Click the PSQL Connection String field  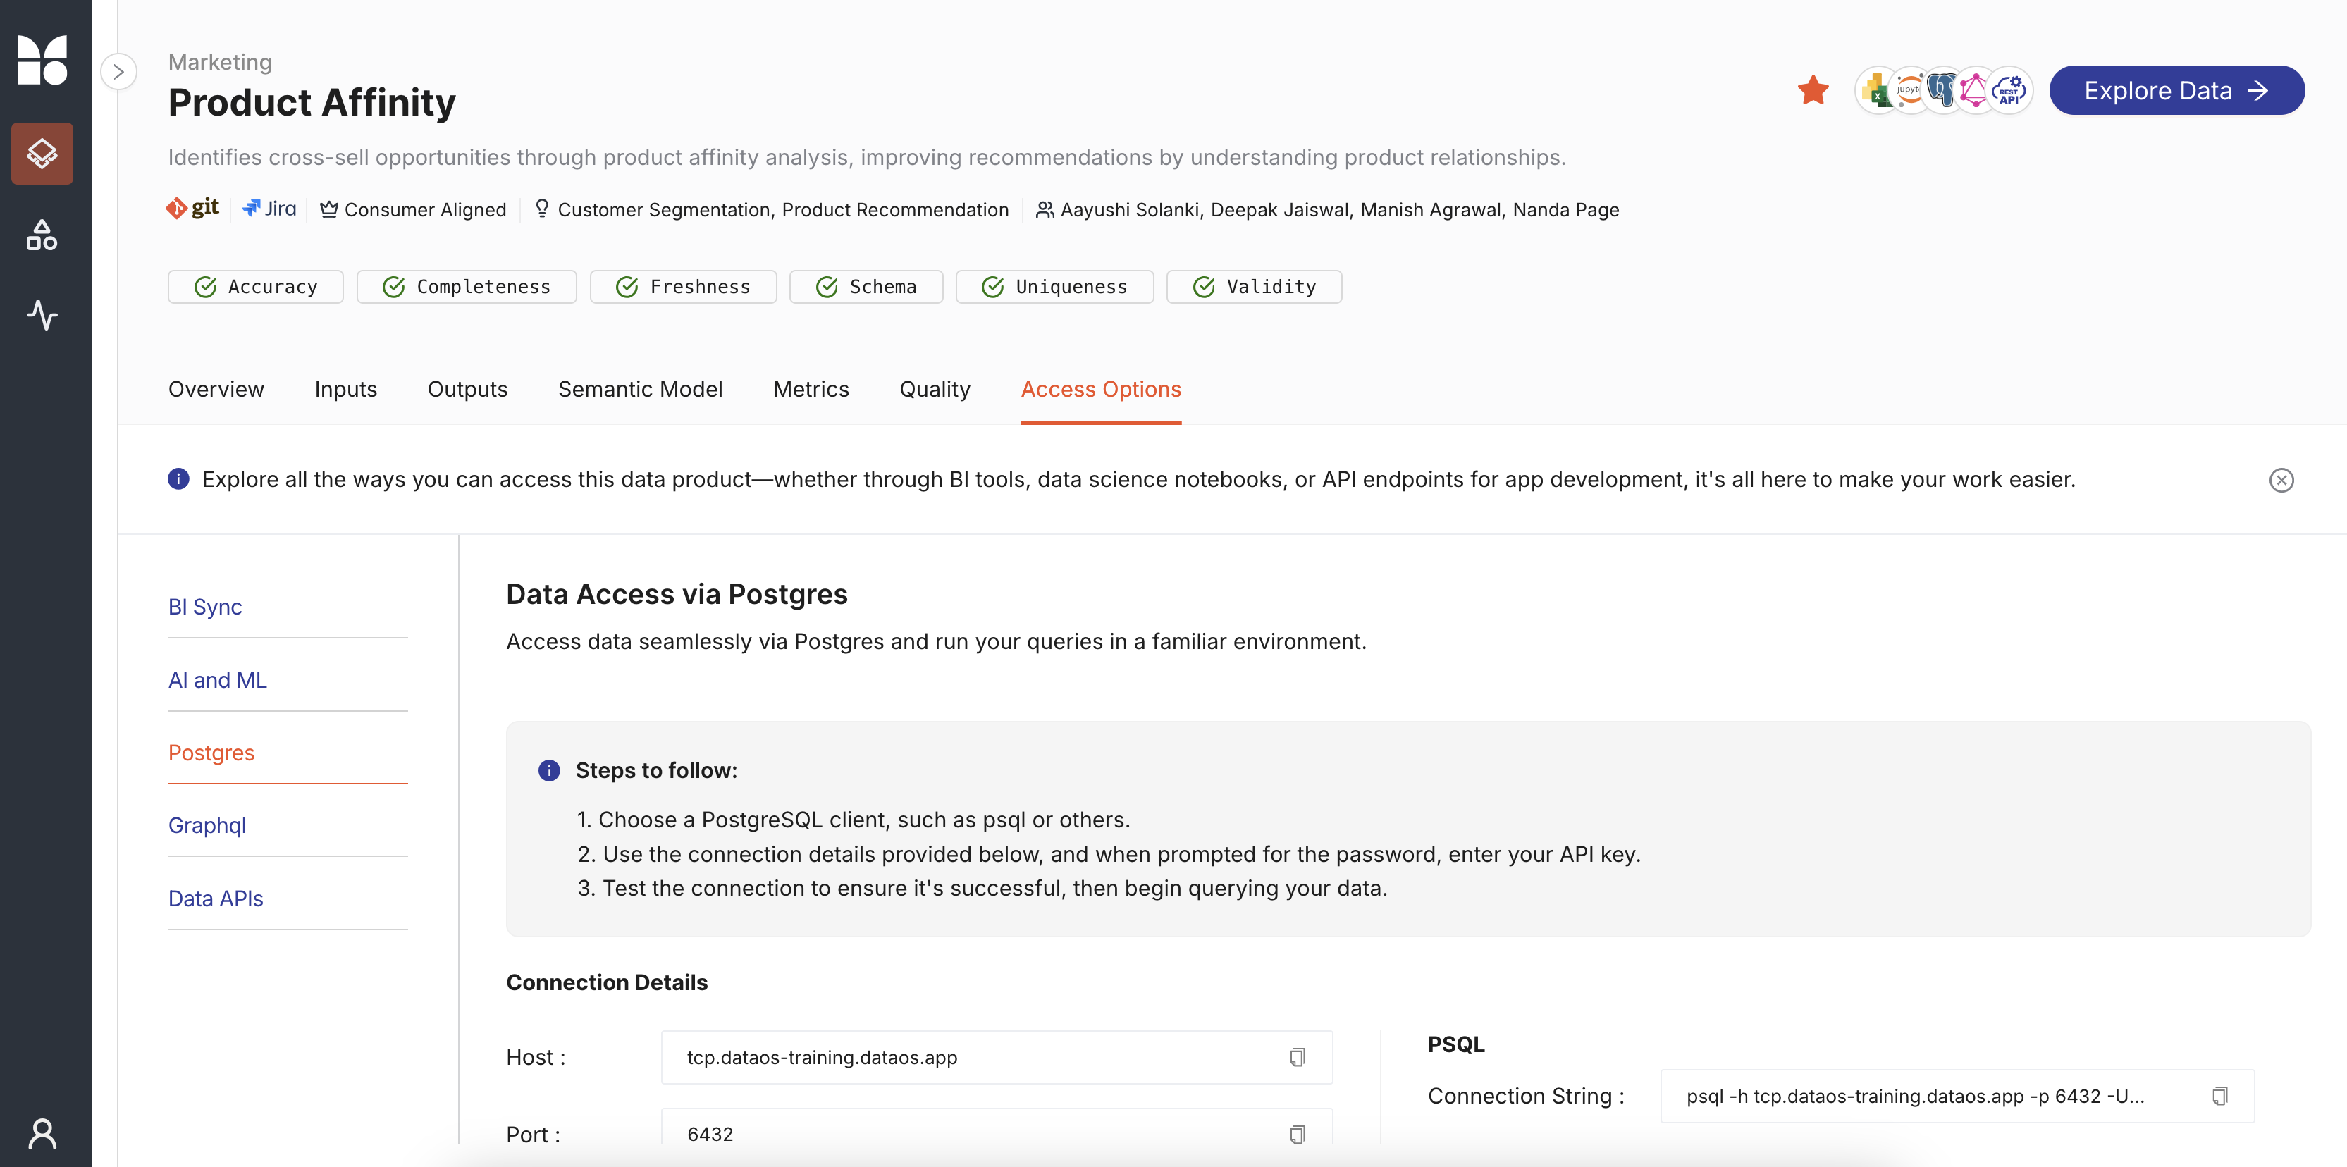[x=1957, y=1096]
